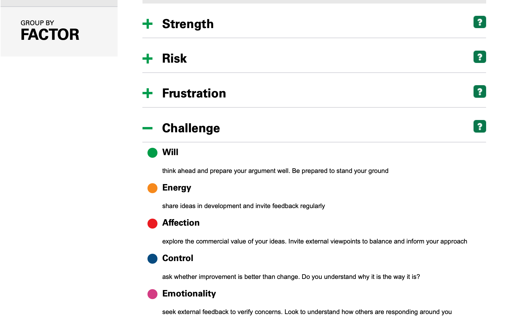This screenshot has width=509, height=331.
Task: Open help icon for Strength
Action: [480, 22]
